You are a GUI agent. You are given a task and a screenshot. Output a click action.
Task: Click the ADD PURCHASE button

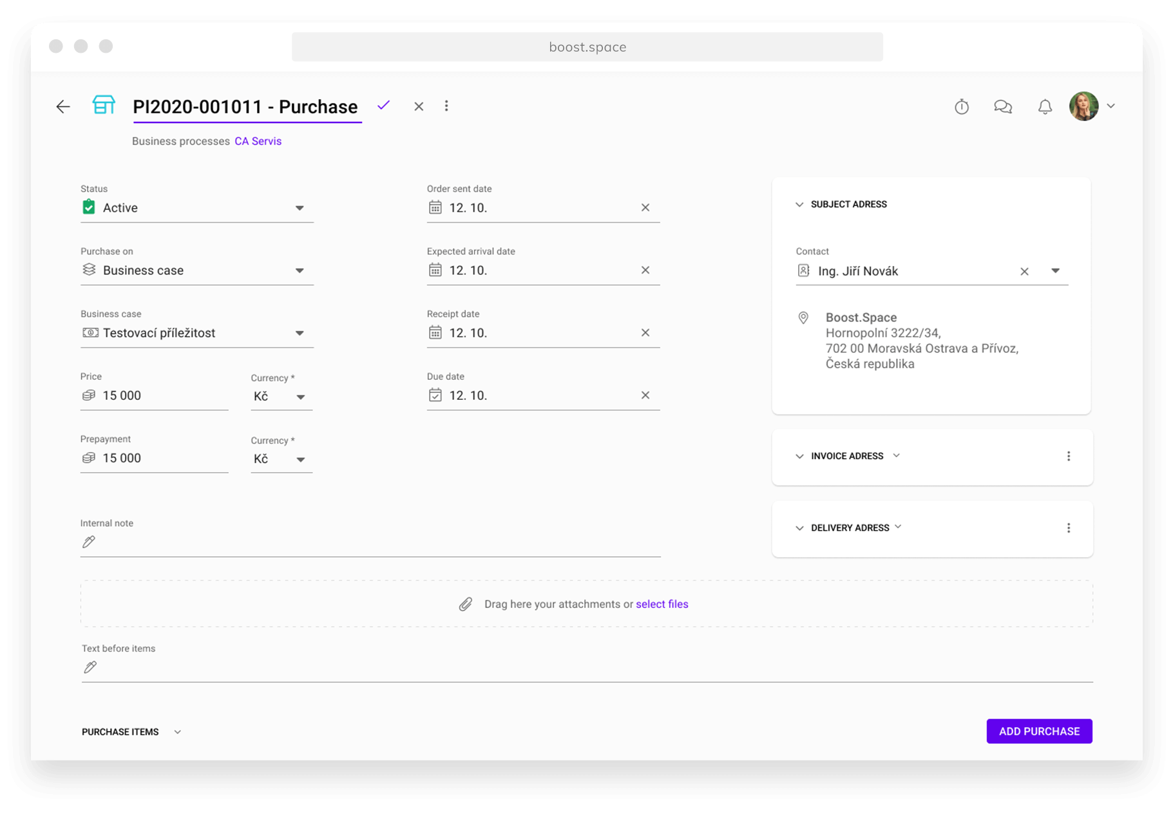(1038, 731)
